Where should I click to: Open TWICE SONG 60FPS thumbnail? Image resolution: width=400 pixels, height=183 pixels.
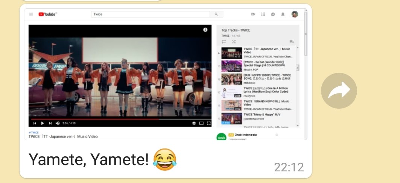[x=232, y=79]
